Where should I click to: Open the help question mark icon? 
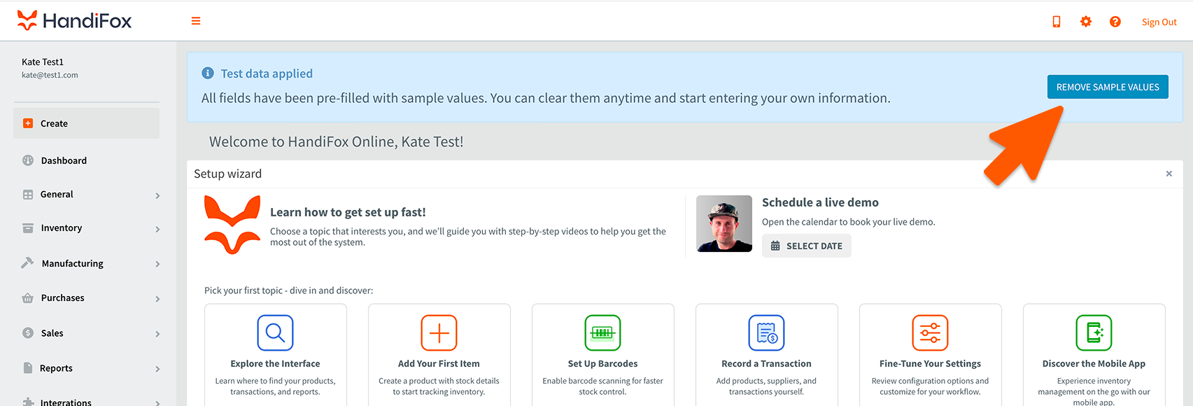1115,22
